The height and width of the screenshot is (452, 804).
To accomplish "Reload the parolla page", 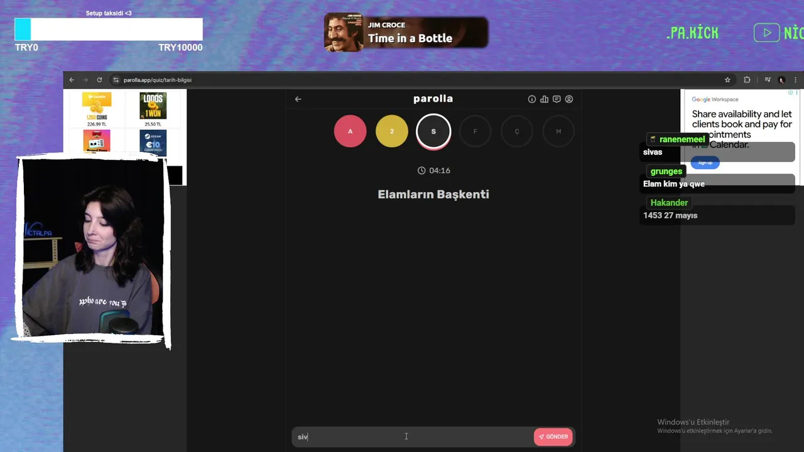I will (99, 80).
